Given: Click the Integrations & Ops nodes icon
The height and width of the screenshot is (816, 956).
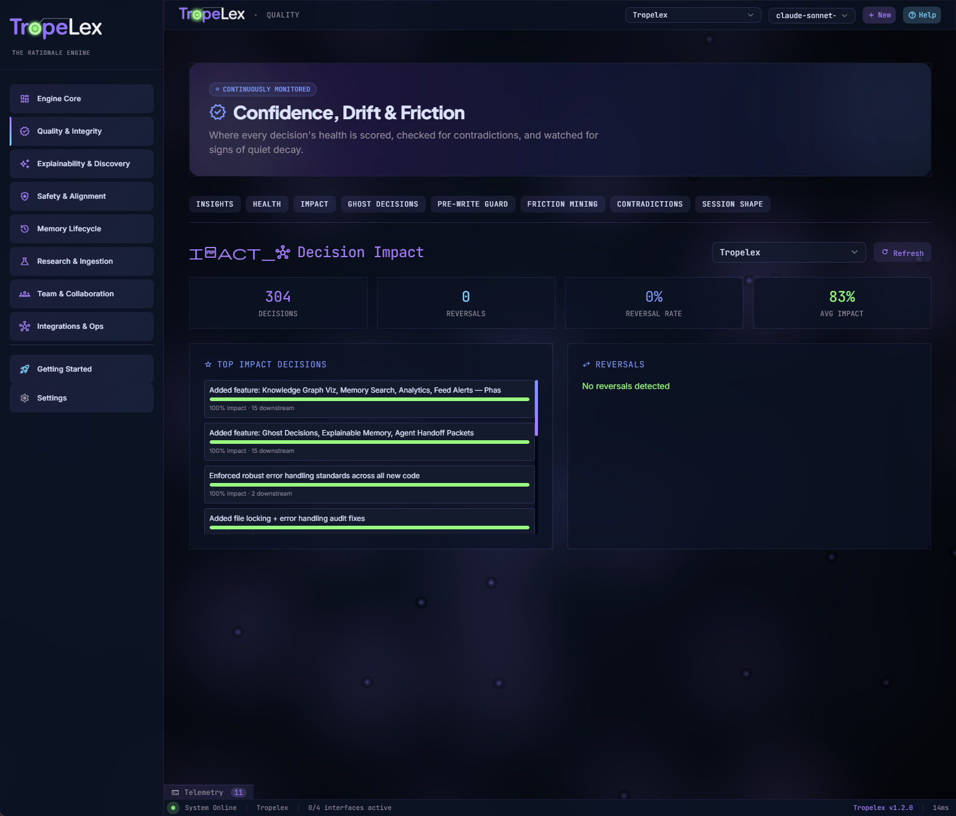Looking at the screenshot, I should 25,326.
